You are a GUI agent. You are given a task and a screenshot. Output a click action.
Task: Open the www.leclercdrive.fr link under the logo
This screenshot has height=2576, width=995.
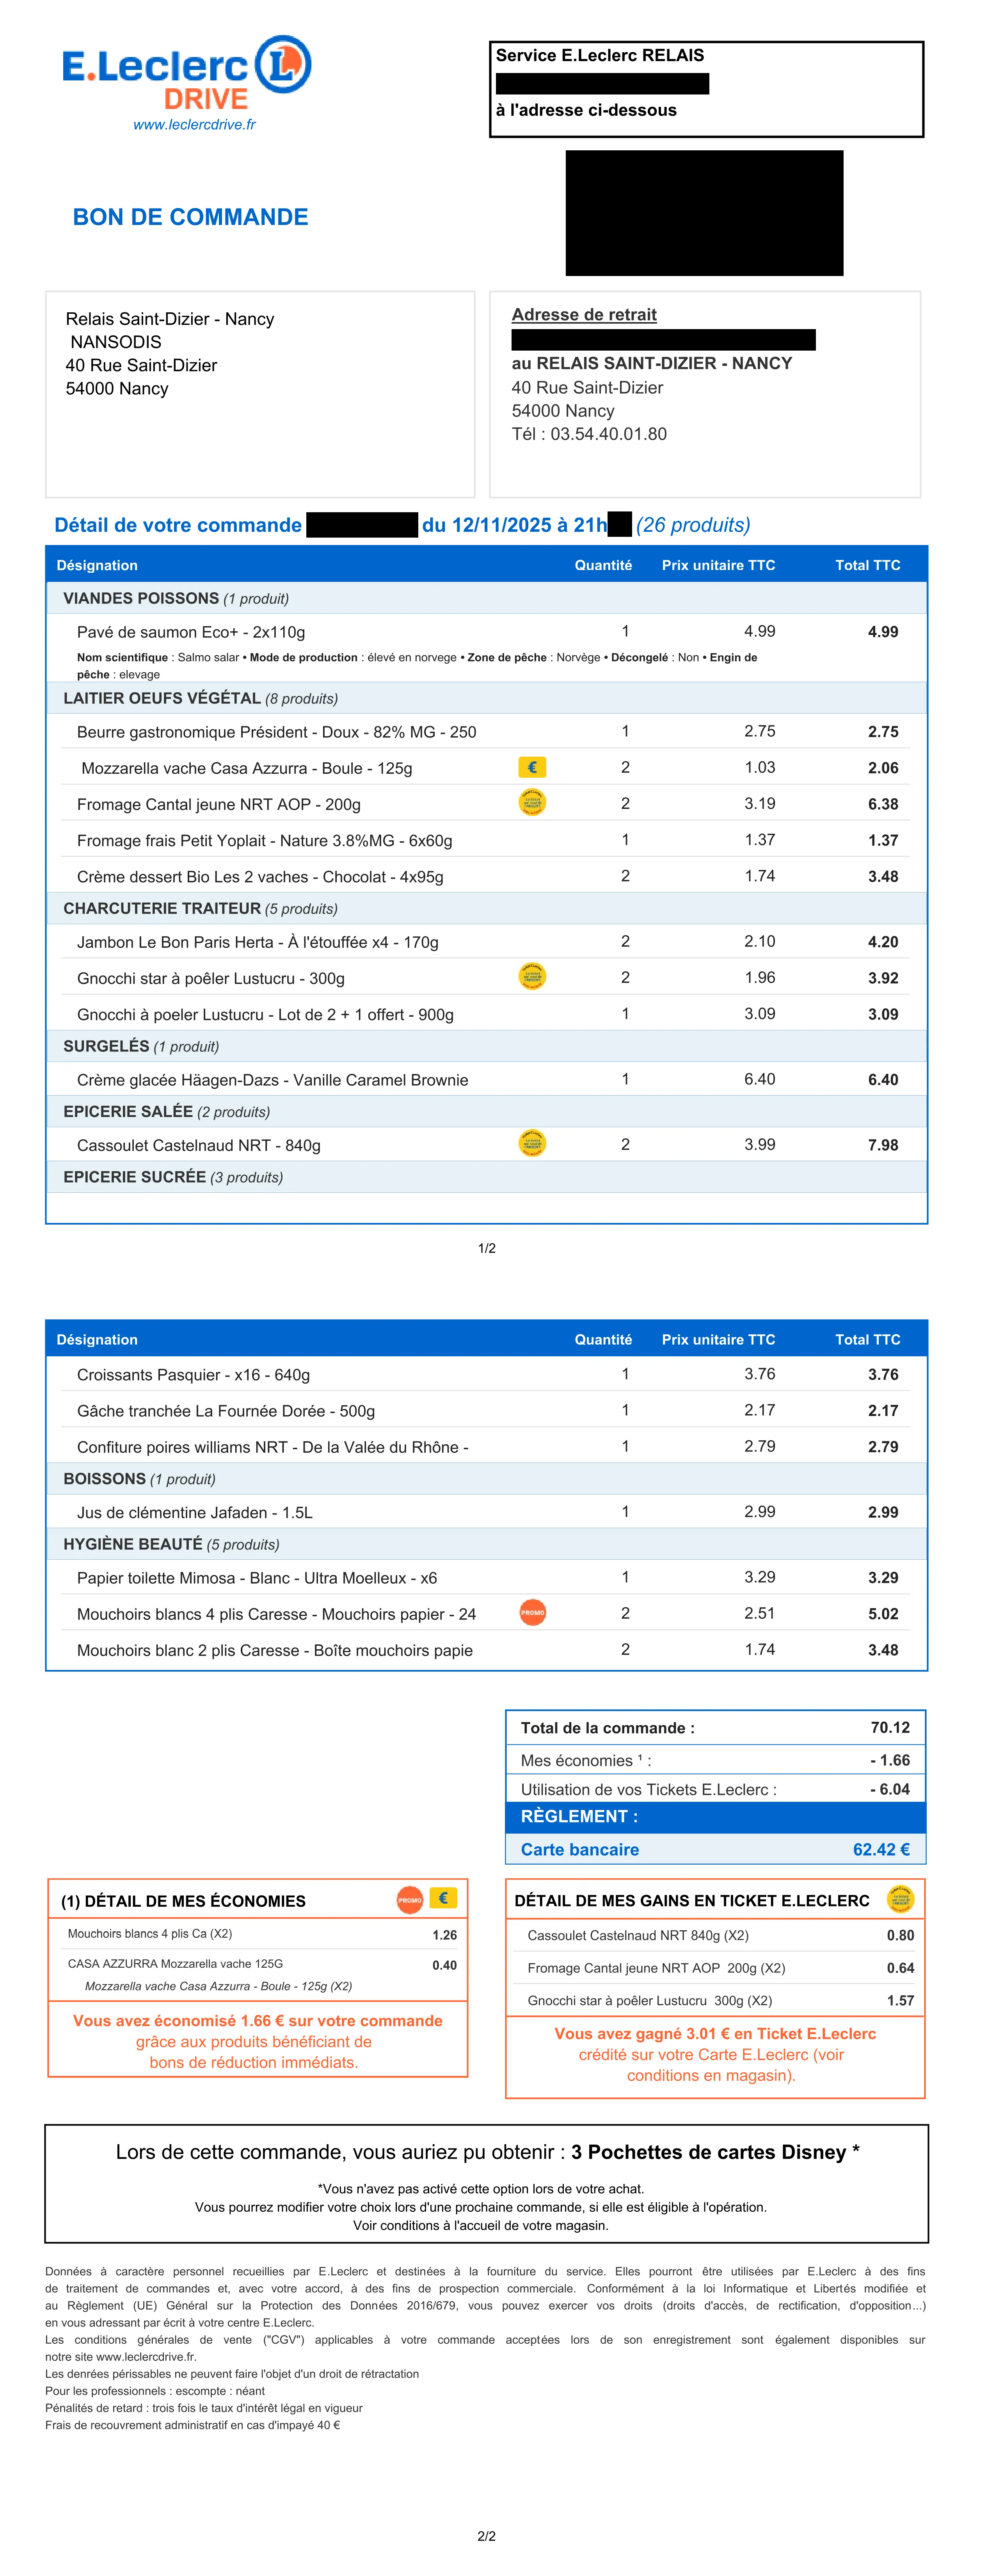click(x=194, y=125)
